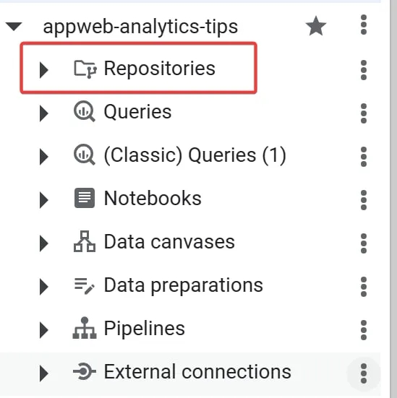Screen dimensions: 397x398
Task: Open the Queries three-dot menu
Action: [x=364, y=113]
